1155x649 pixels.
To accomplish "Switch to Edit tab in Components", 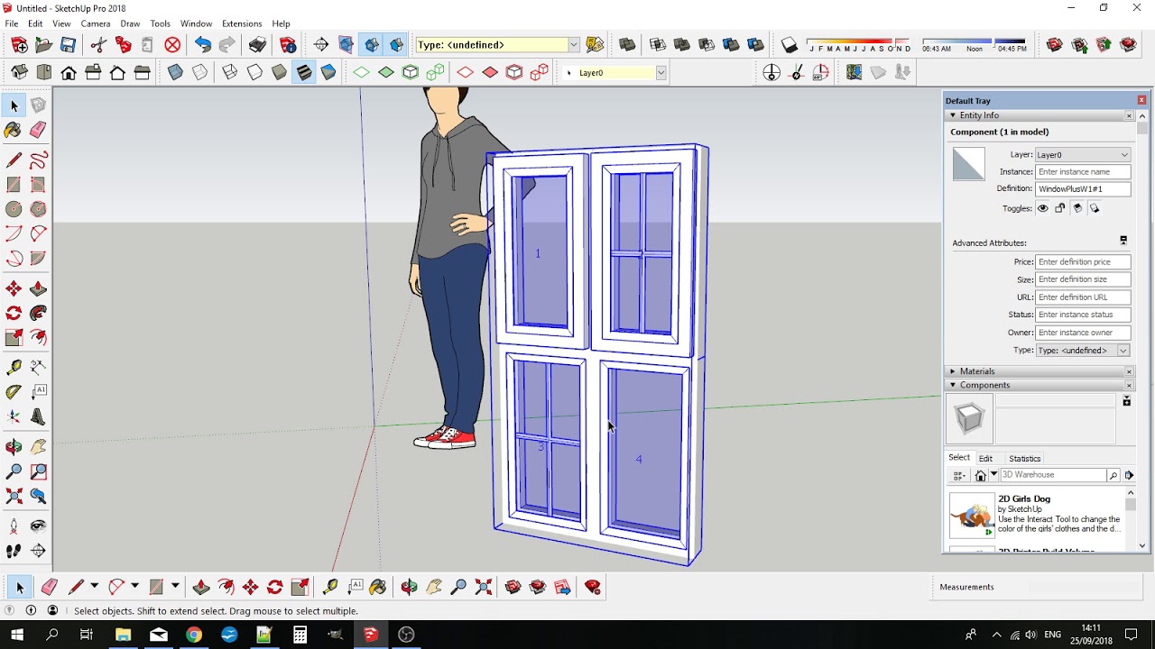I will pos(985,458).
